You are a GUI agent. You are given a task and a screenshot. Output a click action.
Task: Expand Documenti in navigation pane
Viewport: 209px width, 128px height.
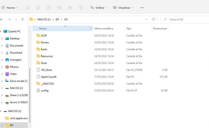pos(2,46)
